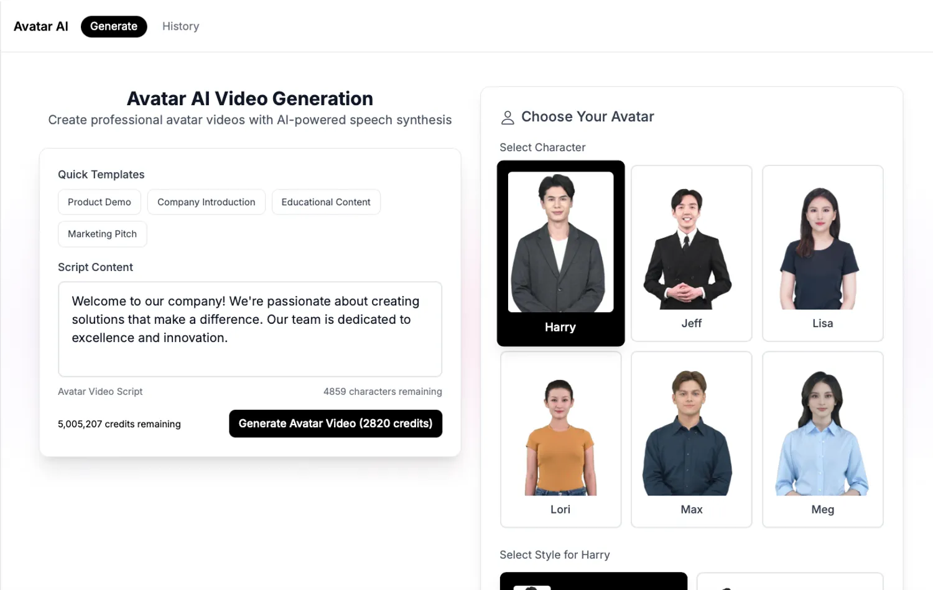Viewport: 933px width, 590px height.
Task: Apply the Product Demo template
Action: 100,202
